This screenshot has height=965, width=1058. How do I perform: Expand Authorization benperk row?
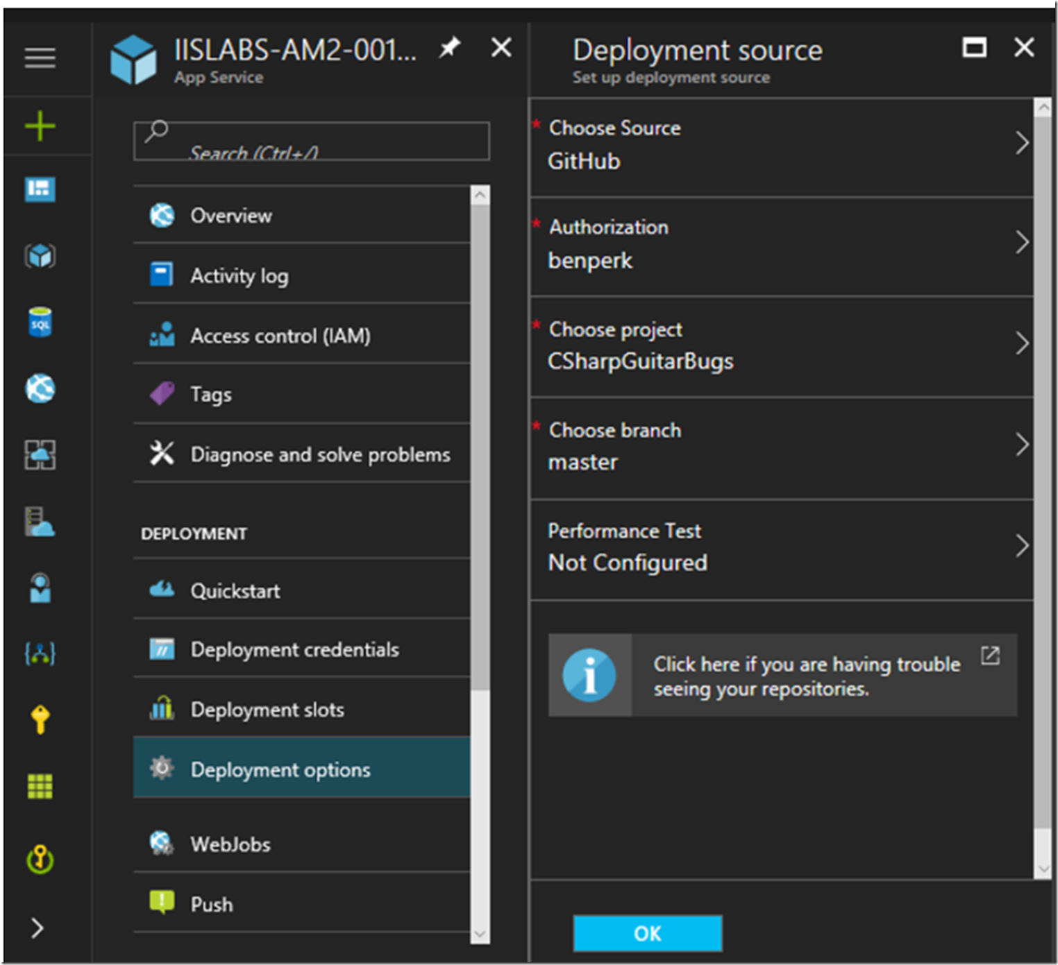point(782,247)
